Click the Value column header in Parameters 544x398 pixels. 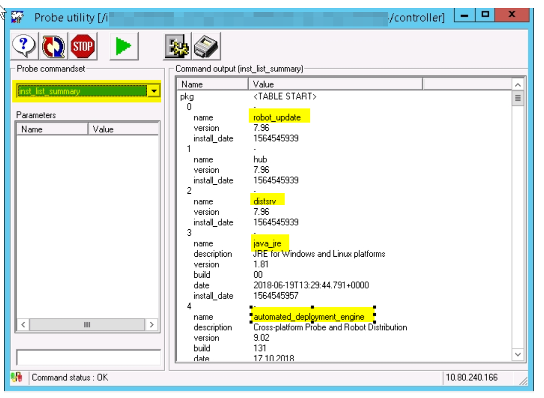pyautogui.click(x=123, y=129)
